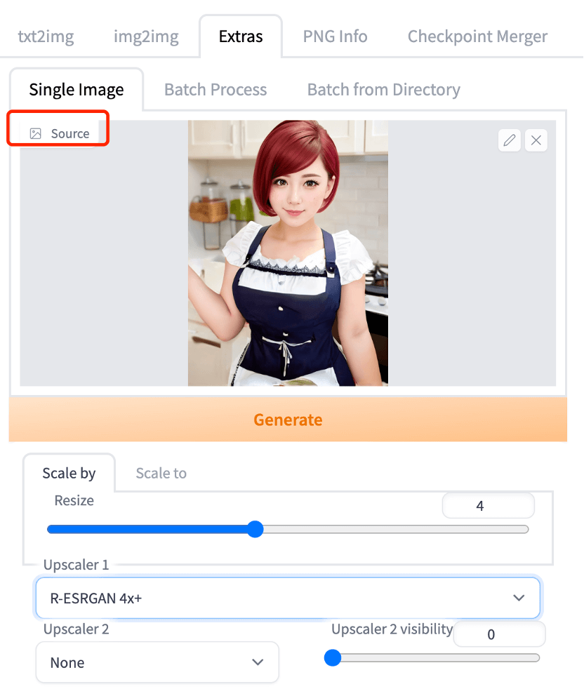584x696 pixels.
Task: Select the Scale by tab
Action: click(x=69, y=473)
